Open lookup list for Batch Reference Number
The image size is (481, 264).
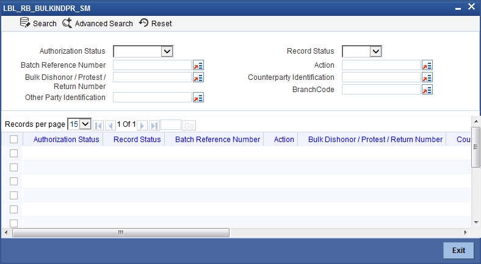tap(198, 65)
